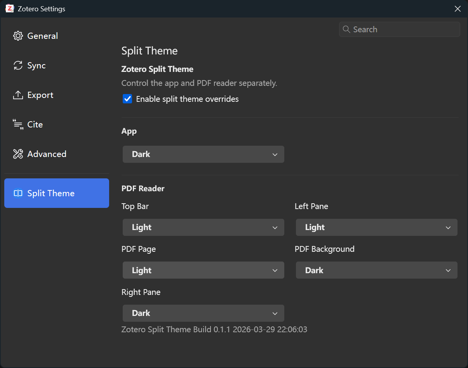The height and width of the screenshot is (368, 468).
Task: Focus the settings Search field
Action: pyautogui.click(x=400, y=30)
